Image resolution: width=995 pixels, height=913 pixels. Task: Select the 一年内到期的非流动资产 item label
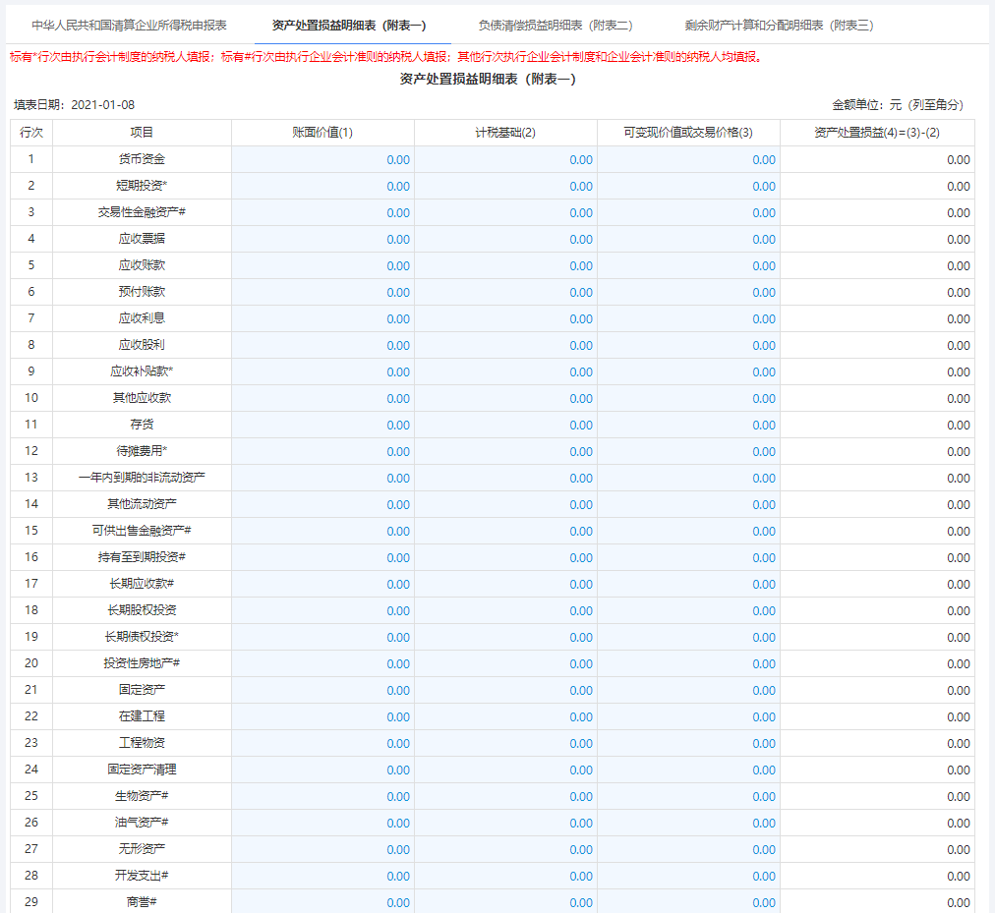point(142,477)
